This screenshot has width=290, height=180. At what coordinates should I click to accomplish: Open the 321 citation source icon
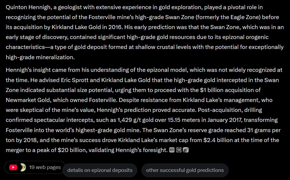tap(172, 150)
